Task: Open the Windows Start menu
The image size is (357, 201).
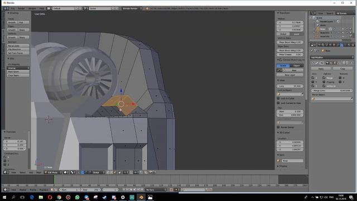Action: click(x=4, y=197)
